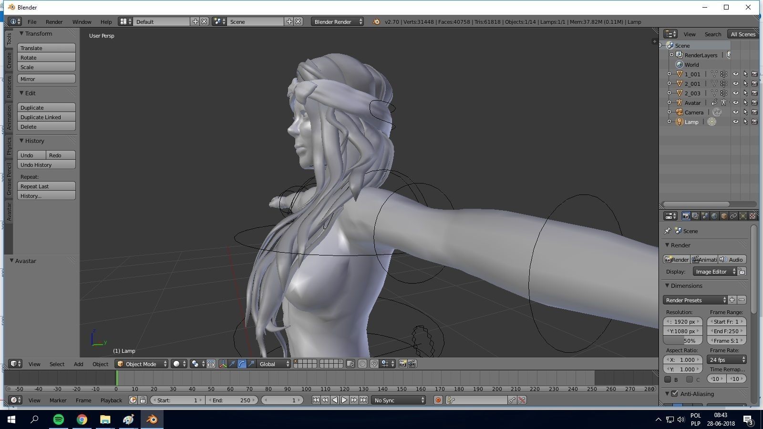Toggle the Border (B) checkbox
The height and width of the screenshot is (429, 763).
click(x=668, y=379)
